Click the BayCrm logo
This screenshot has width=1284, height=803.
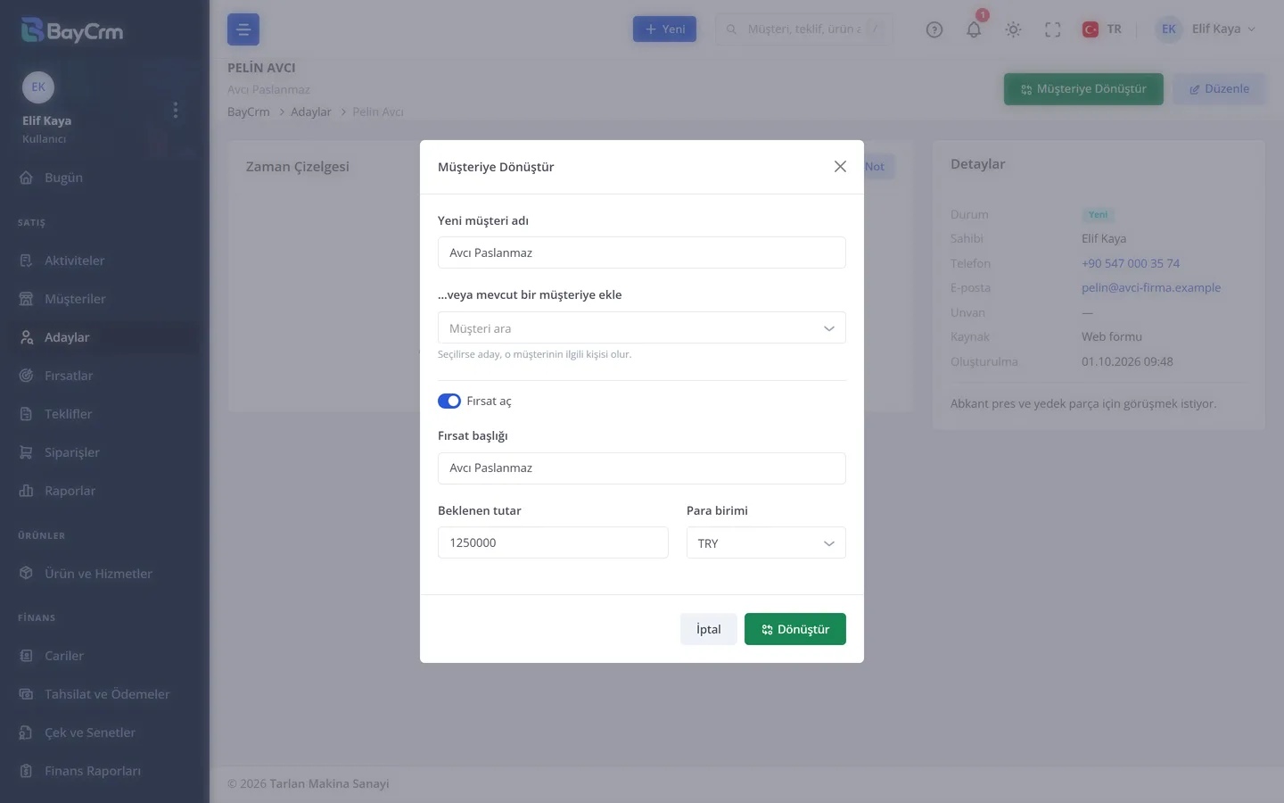pos(72,31)
